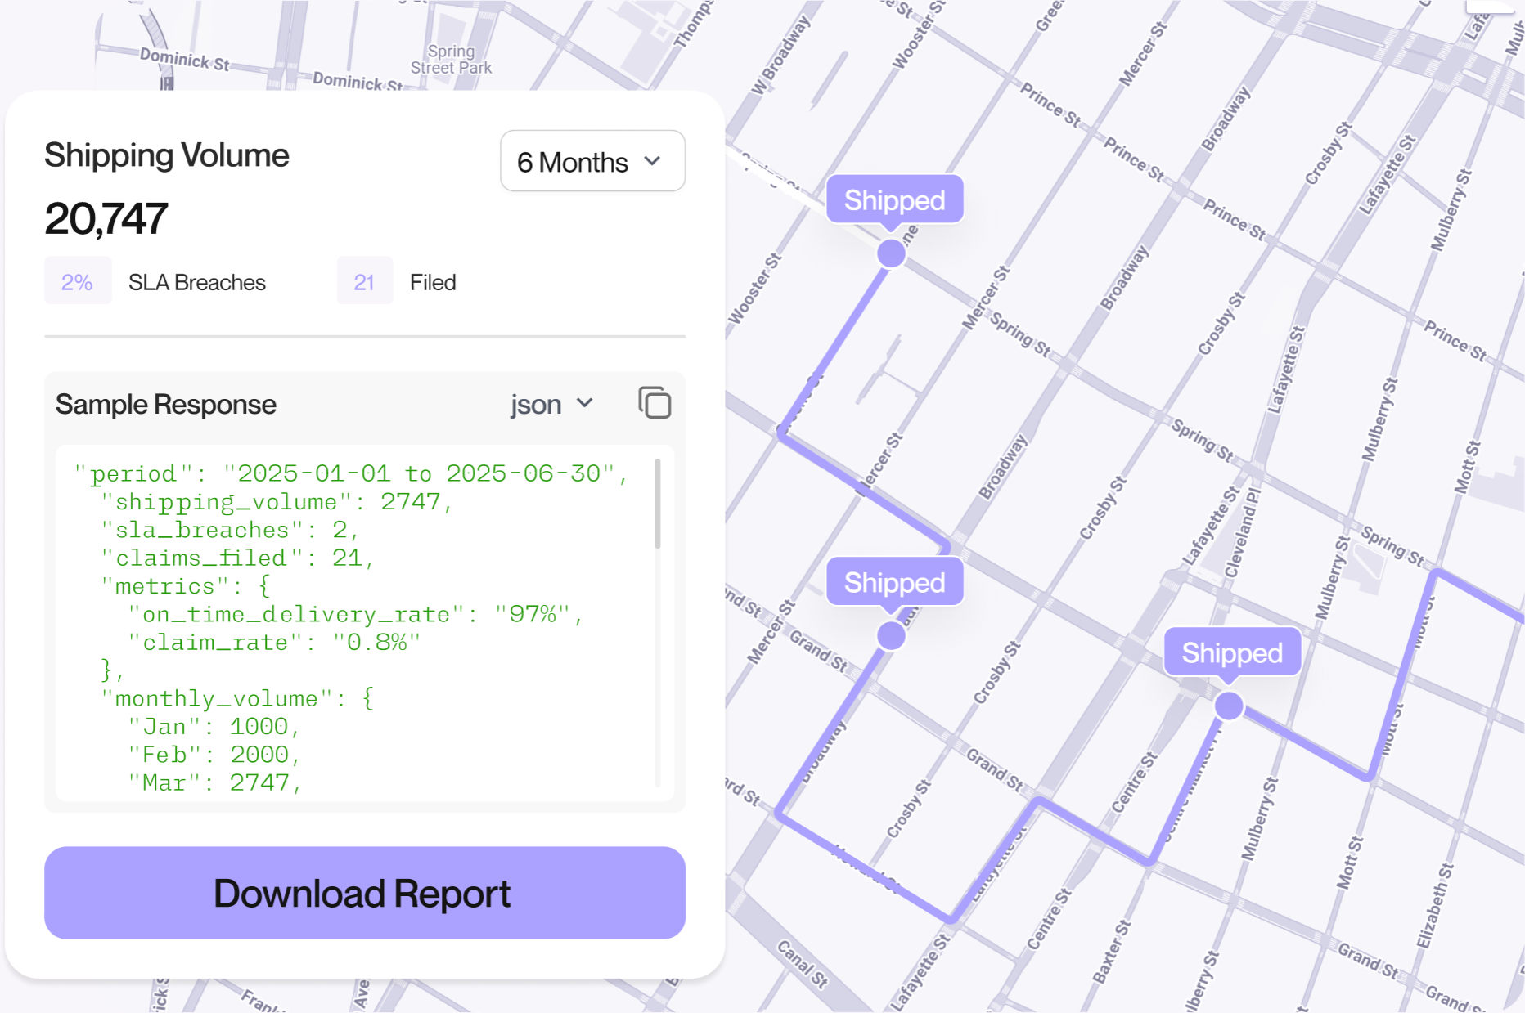Select the "period" line in the JSON

(350, 473)
